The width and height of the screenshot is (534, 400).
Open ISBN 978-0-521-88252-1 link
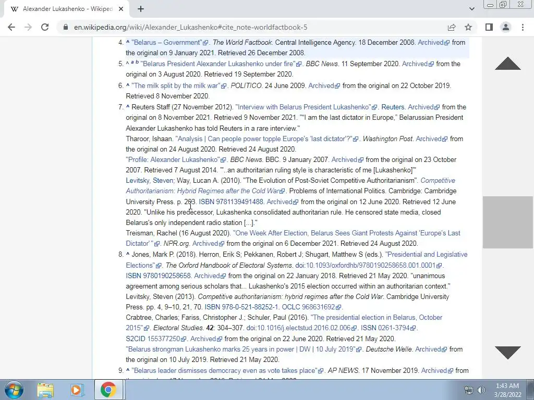pyautogui.click(x=241, y=307)
